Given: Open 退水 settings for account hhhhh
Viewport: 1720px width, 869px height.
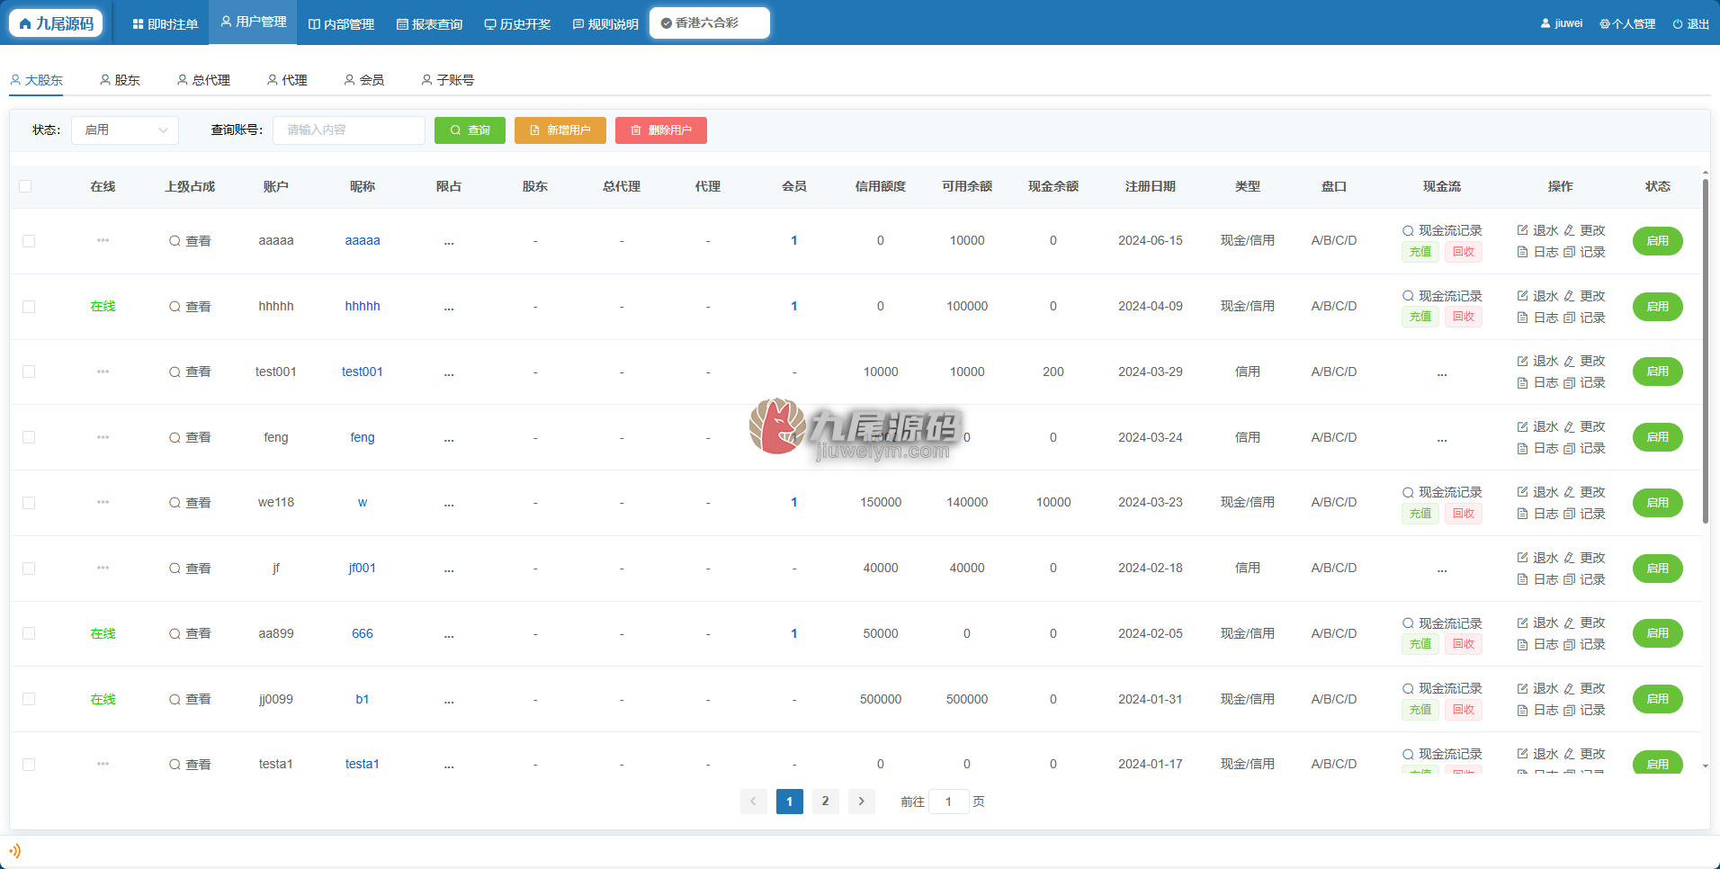Looking at the screenshot, I should pyautogui.click(x=1537, y=296).
